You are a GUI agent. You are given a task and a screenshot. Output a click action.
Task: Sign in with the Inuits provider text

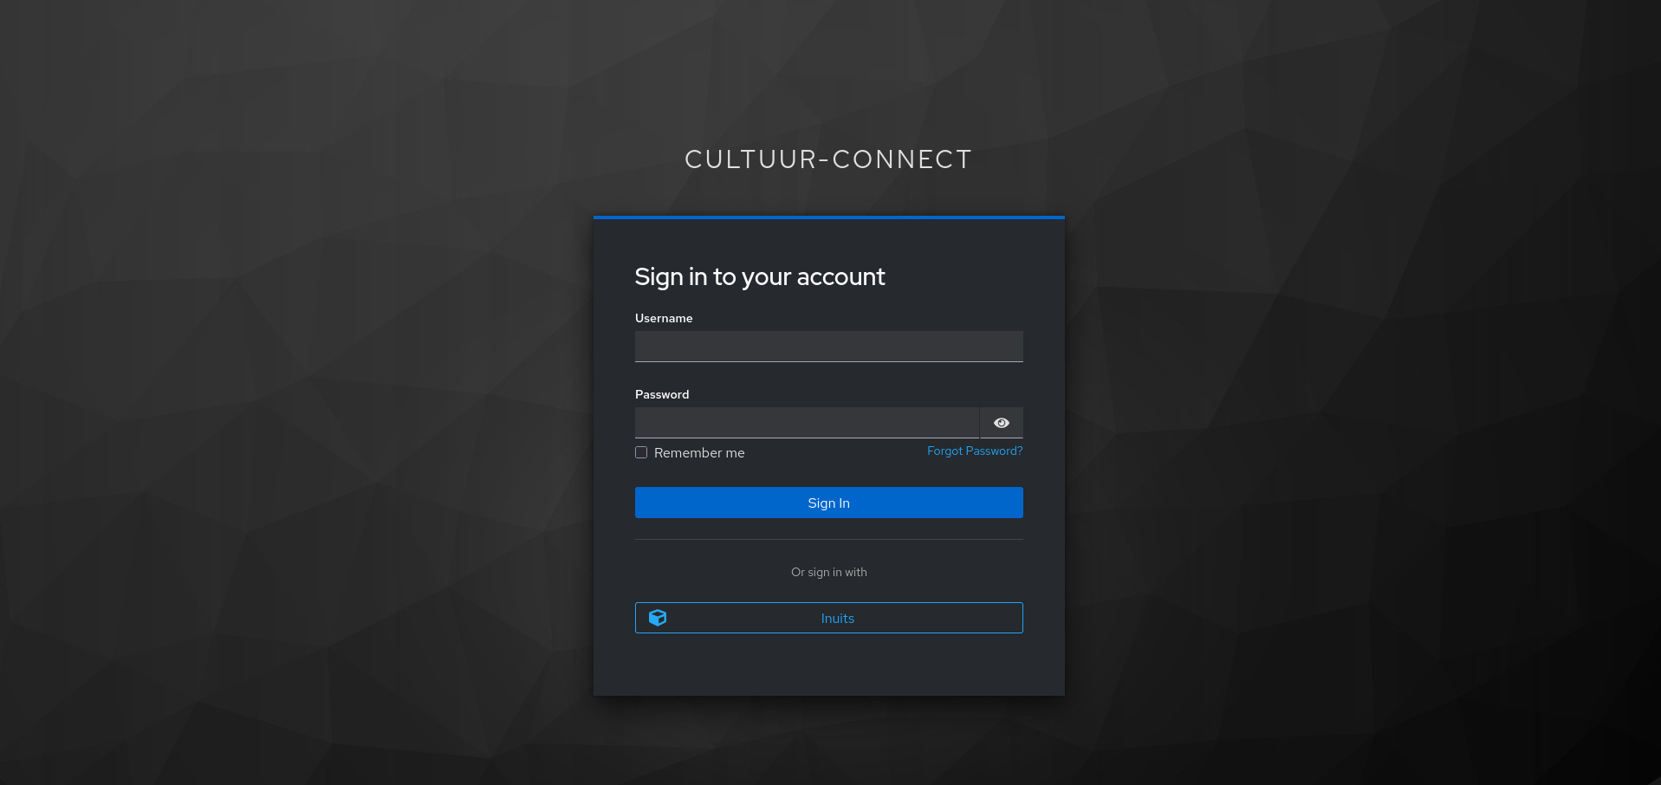(x=837, y=619)
